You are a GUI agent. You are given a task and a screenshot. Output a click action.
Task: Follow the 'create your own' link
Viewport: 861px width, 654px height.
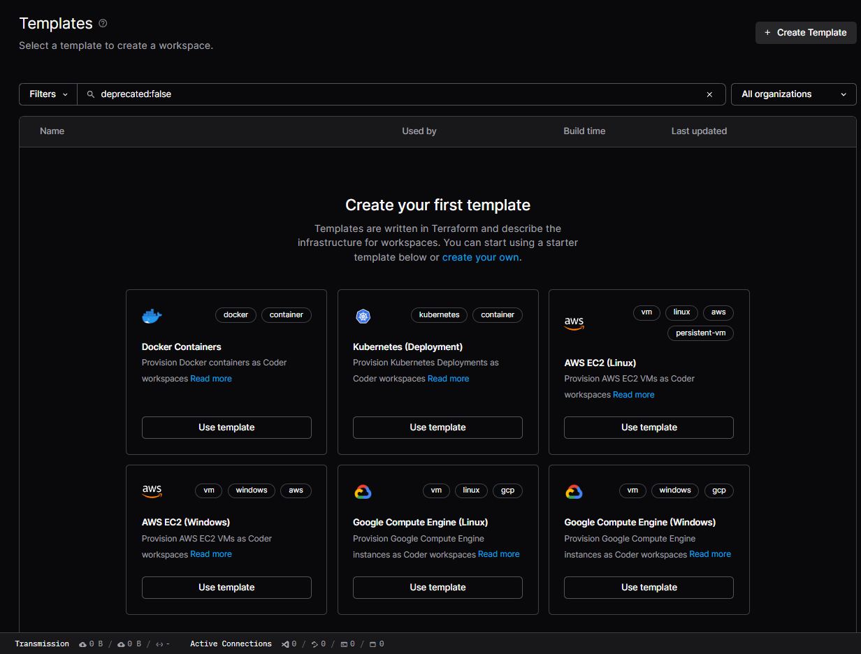point(481,257)
